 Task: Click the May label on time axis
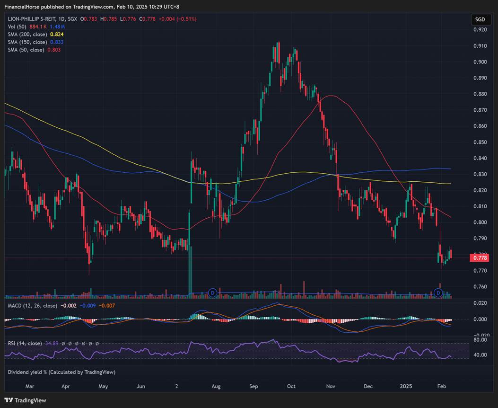pyautogui.click(x=103, y=386)
